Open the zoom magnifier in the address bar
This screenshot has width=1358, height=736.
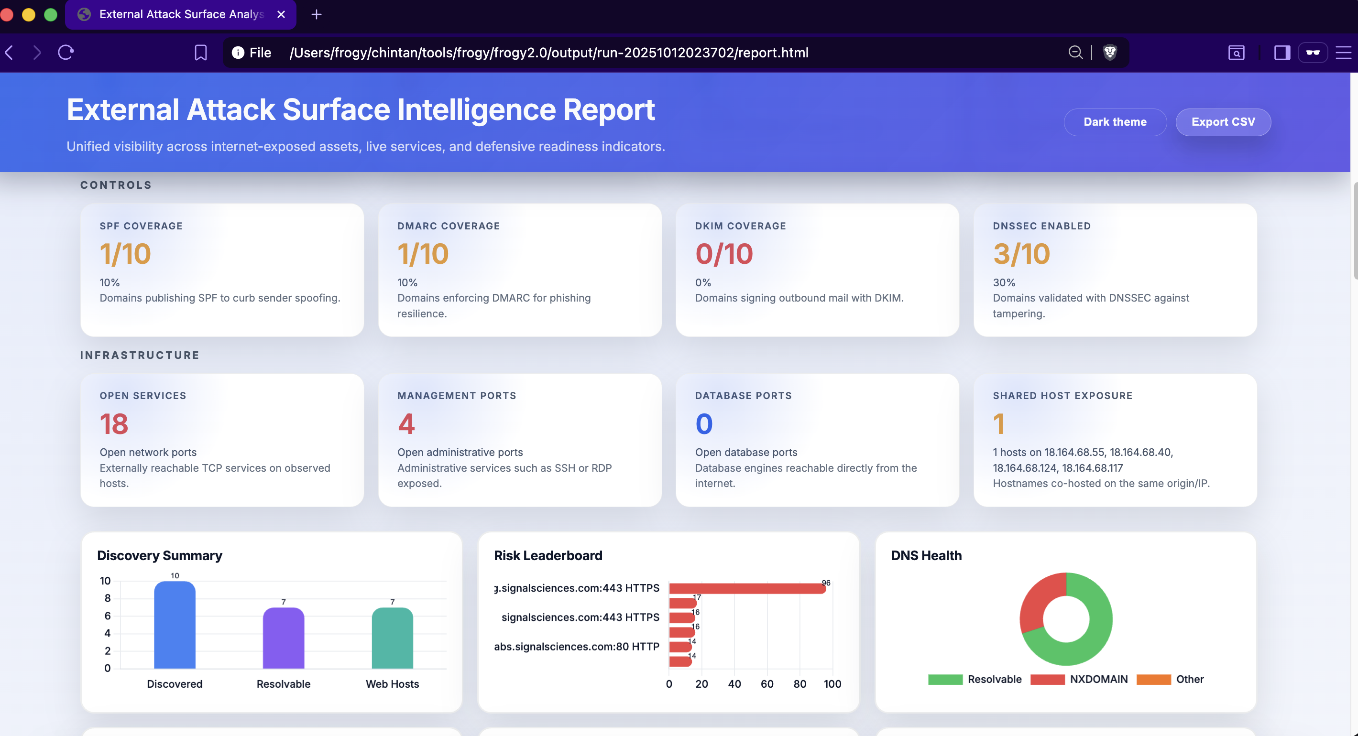[x=1075, y=53]
